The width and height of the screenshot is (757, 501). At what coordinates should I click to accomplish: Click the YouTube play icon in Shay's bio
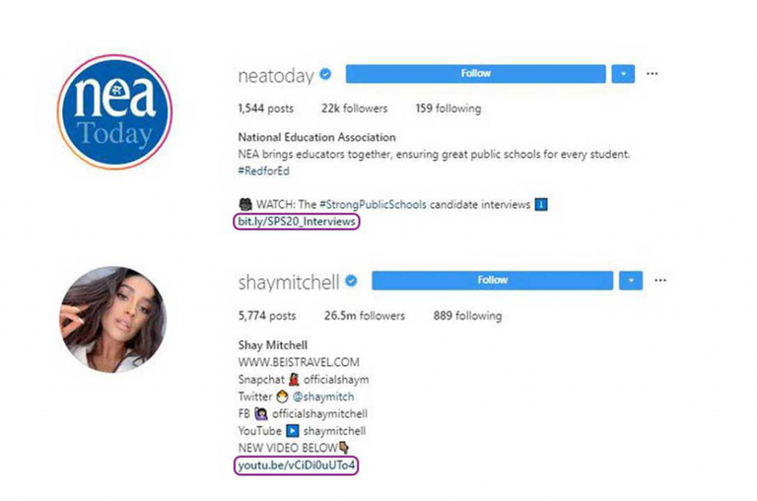(292, 430)
